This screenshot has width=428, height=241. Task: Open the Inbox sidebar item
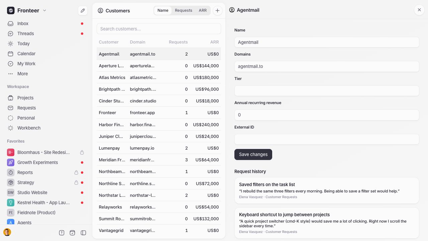46,23
